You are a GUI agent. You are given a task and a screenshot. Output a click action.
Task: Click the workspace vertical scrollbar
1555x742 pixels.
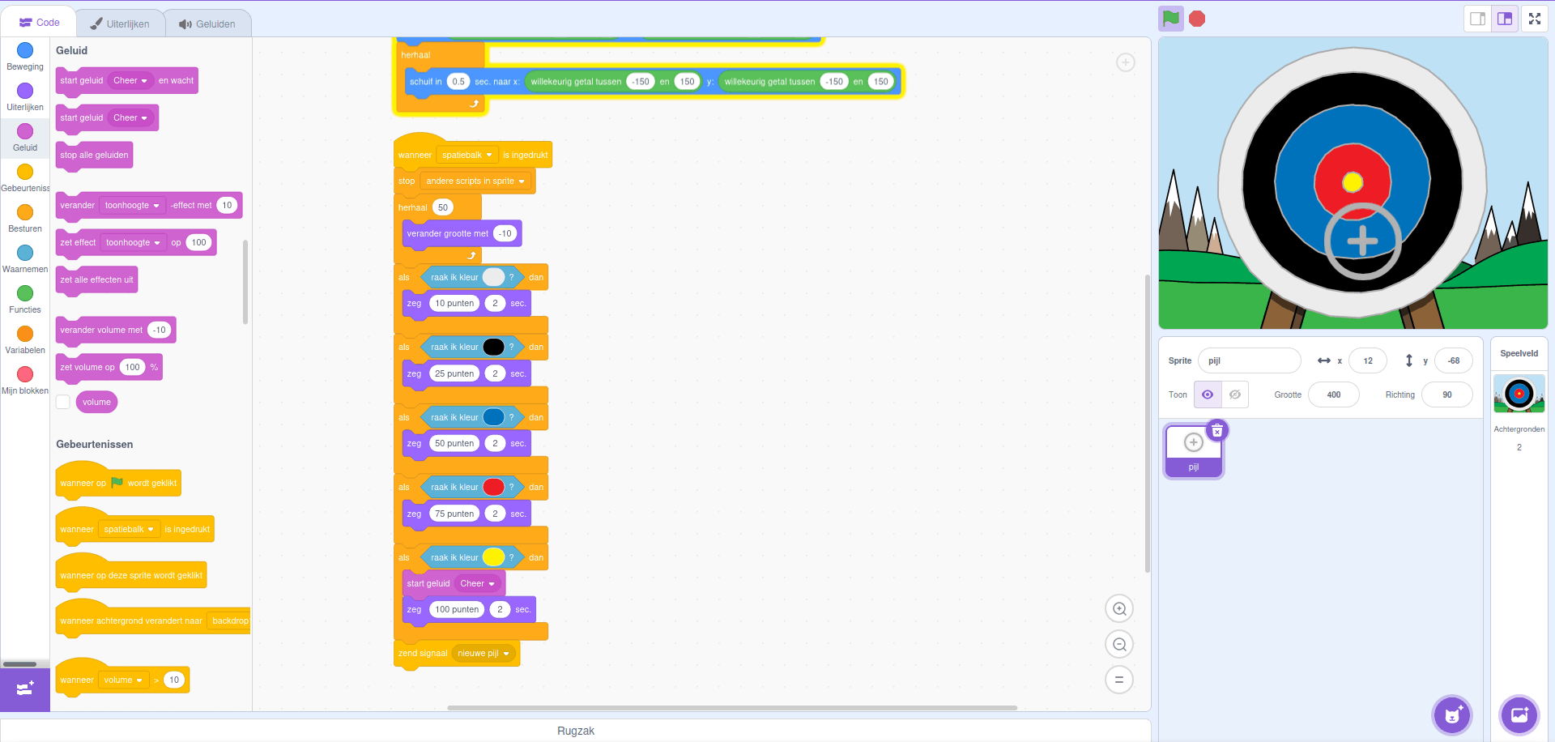[x=1148, y=423]
